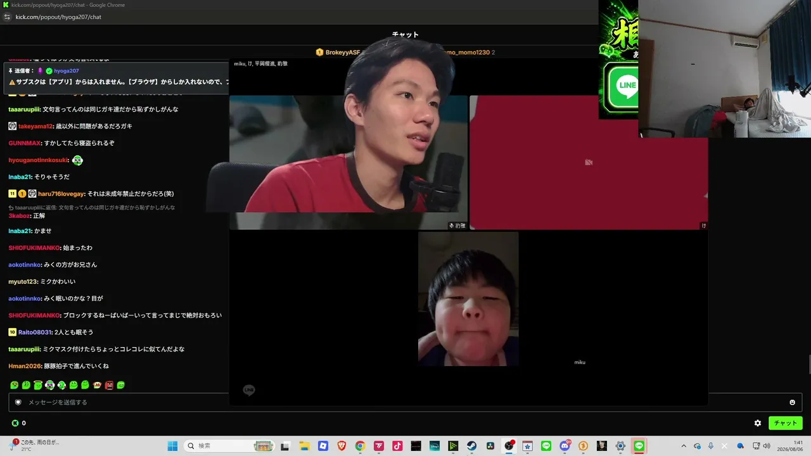Screen dimensions: 811x456
Task: Click username Hman2026 in chat
Action: click(x=25, y=366)
